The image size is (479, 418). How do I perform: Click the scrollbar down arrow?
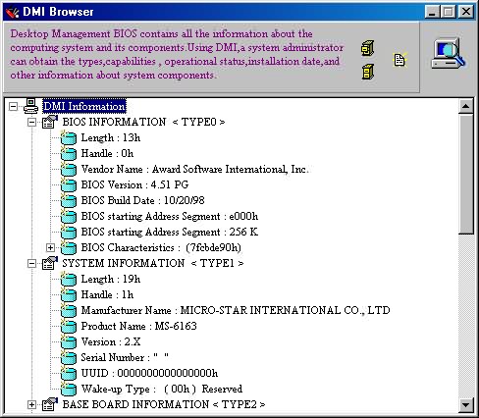(465, 404)
